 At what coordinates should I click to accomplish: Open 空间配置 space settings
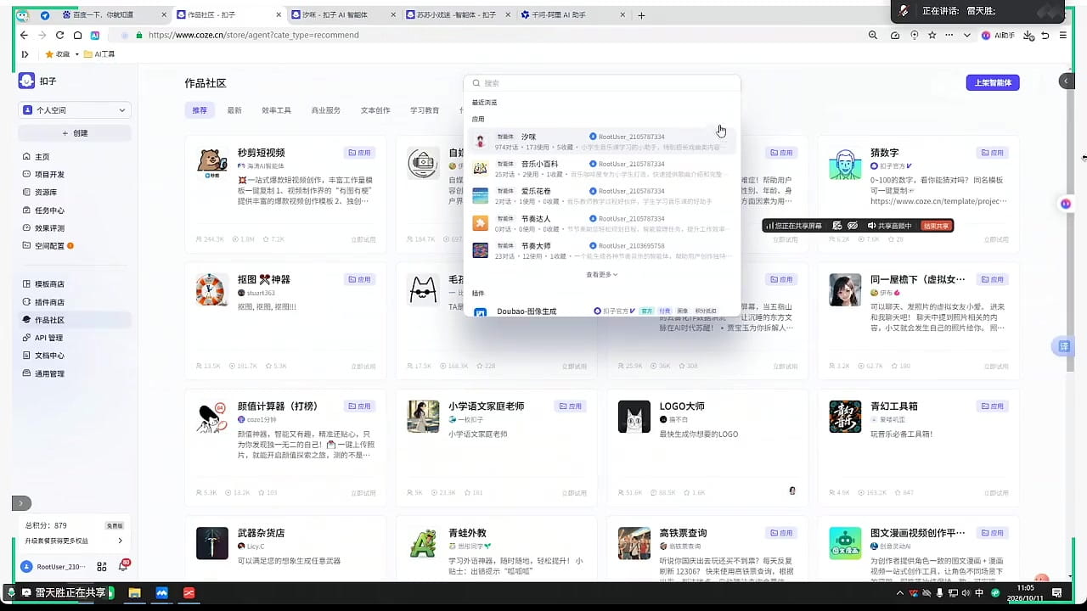[x=48, y=246]
